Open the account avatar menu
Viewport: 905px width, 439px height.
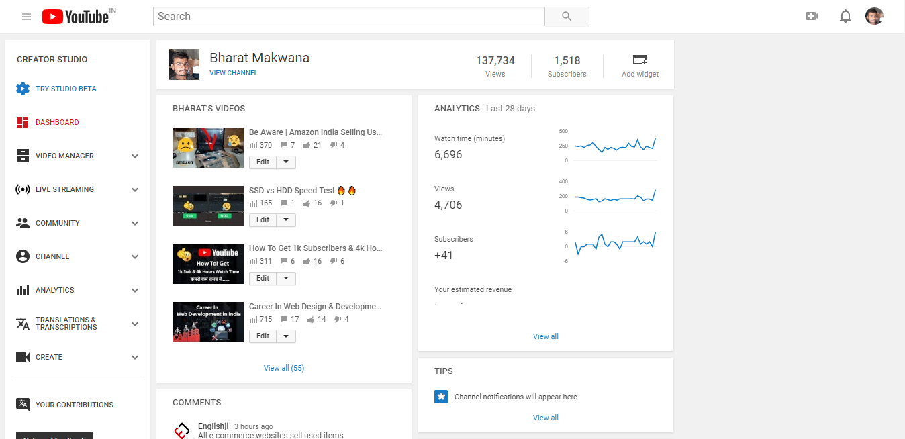click(x=874, y=17)
